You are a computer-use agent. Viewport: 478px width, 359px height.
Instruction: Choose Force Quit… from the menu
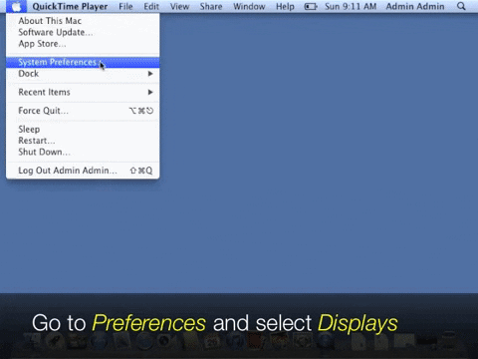[83, 111]
